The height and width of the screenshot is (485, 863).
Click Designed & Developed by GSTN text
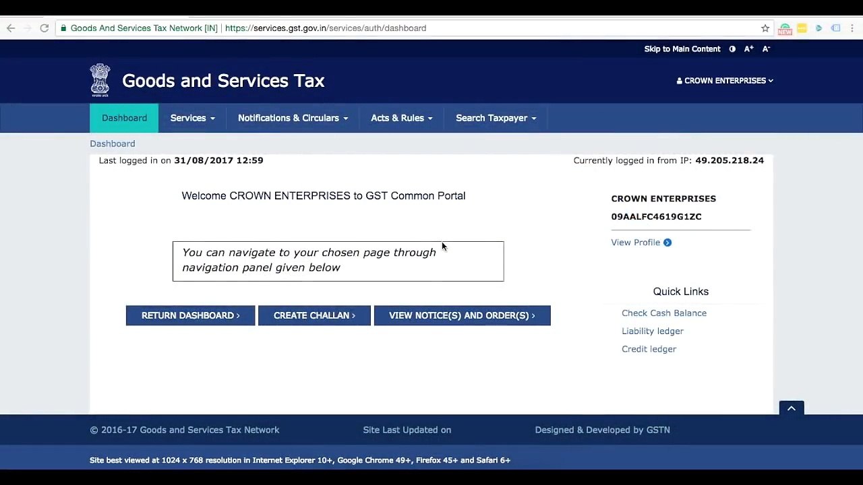[x=603, y=430]
